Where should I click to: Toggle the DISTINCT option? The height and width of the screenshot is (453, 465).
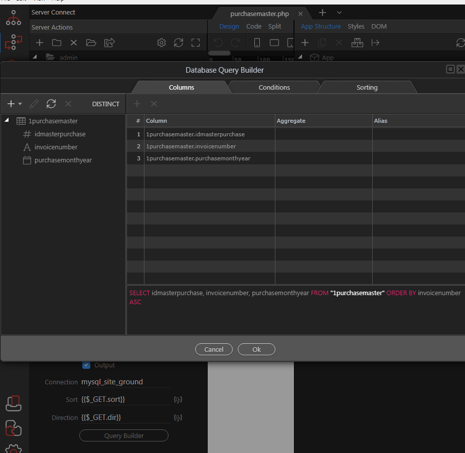click(x=106, y=104)
